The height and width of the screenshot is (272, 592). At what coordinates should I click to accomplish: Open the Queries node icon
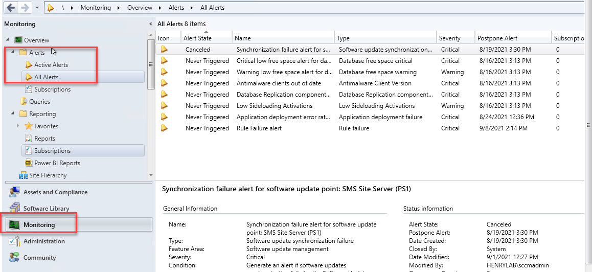coord(24,102)
